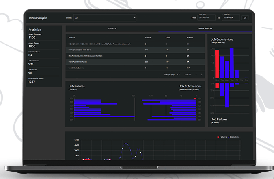Select the workflow row ending in Watermark

(135, 44)
